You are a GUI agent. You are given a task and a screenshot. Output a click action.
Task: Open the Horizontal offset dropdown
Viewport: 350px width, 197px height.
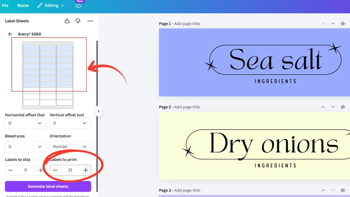click(26, 123)
